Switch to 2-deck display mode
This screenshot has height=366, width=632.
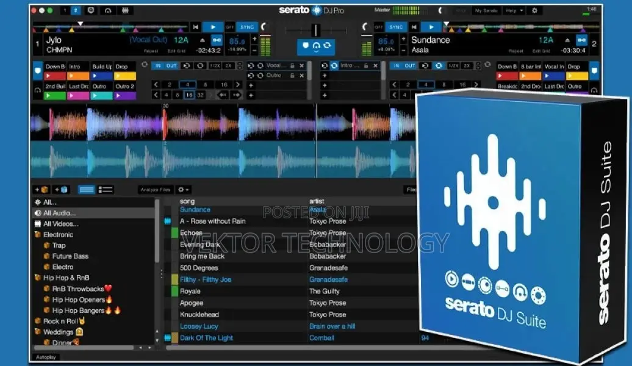point(76,10)
